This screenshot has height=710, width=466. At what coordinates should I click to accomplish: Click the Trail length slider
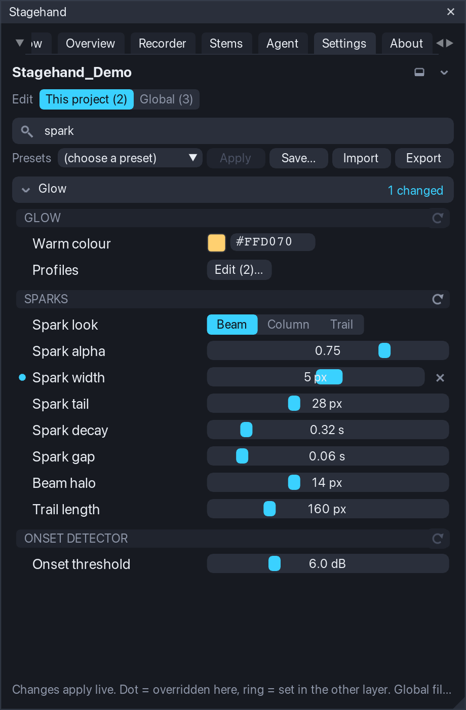click(x=328, y=509)
